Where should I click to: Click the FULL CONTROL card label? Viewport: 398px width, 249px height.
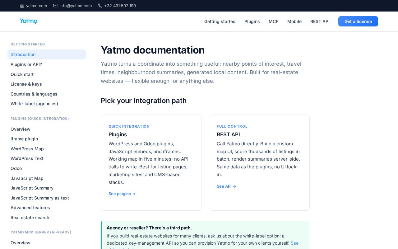click(x=232, y=126)
